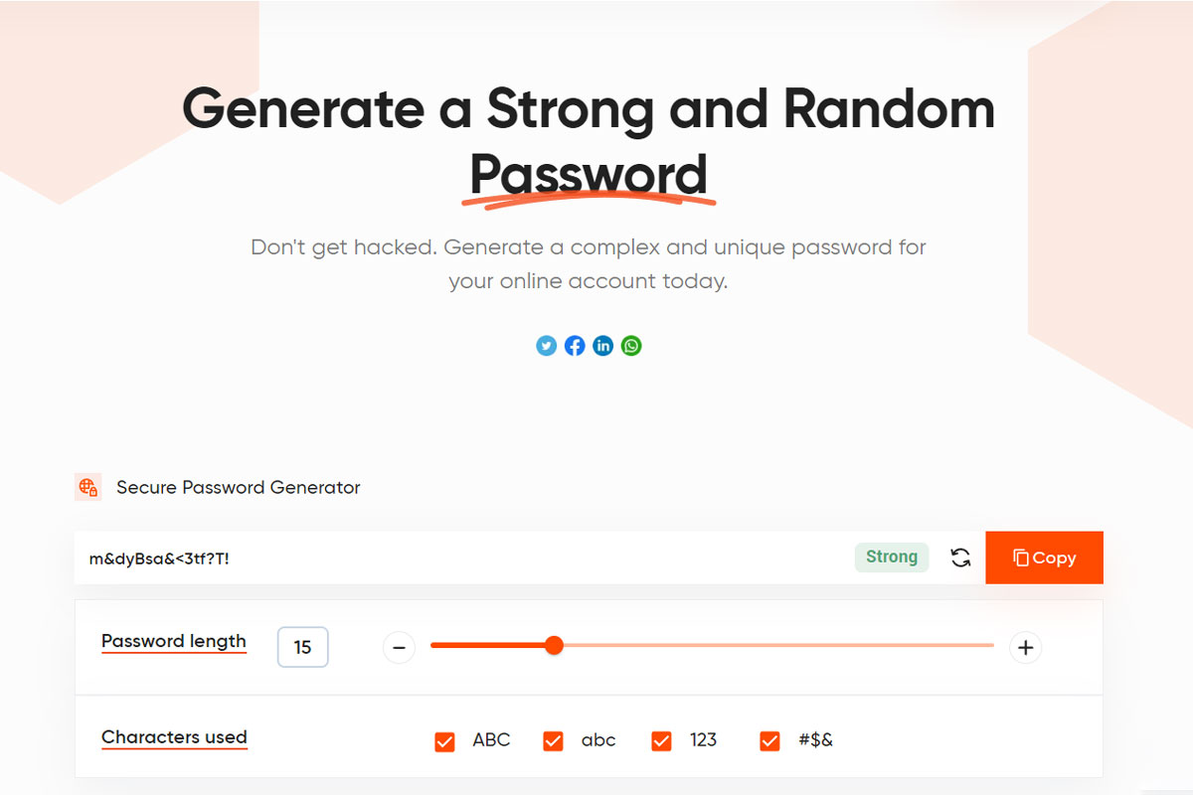
Task: Share on Twitter icon
Action: [x=546, y=346]
